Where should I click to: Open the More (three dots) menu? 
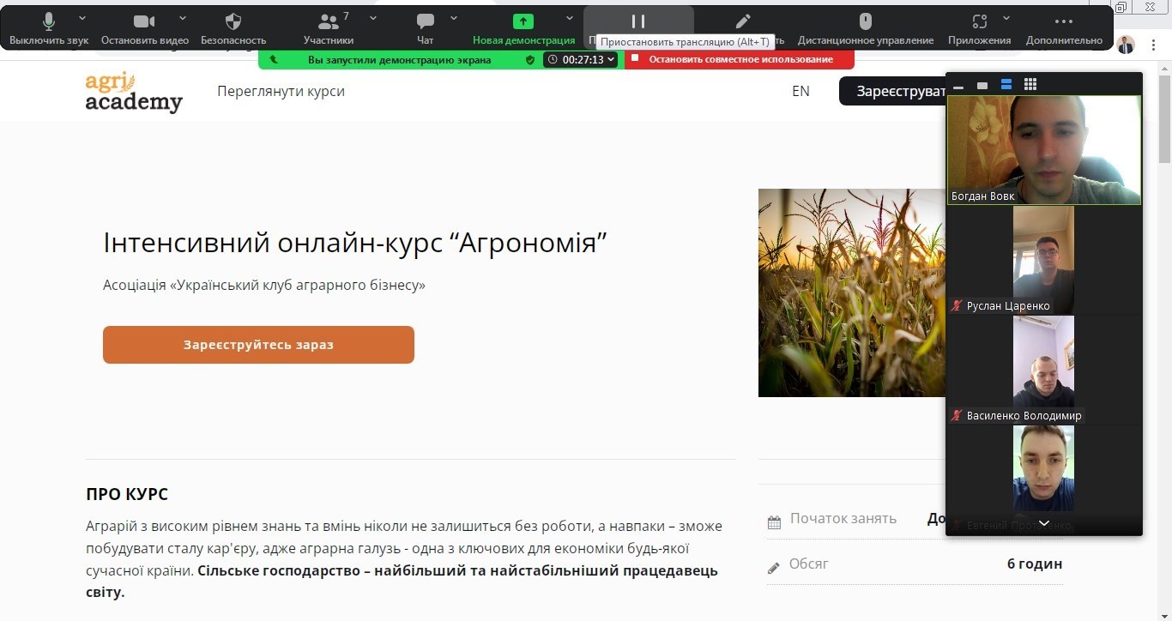pyautogui.click(x=1064, y=21)
